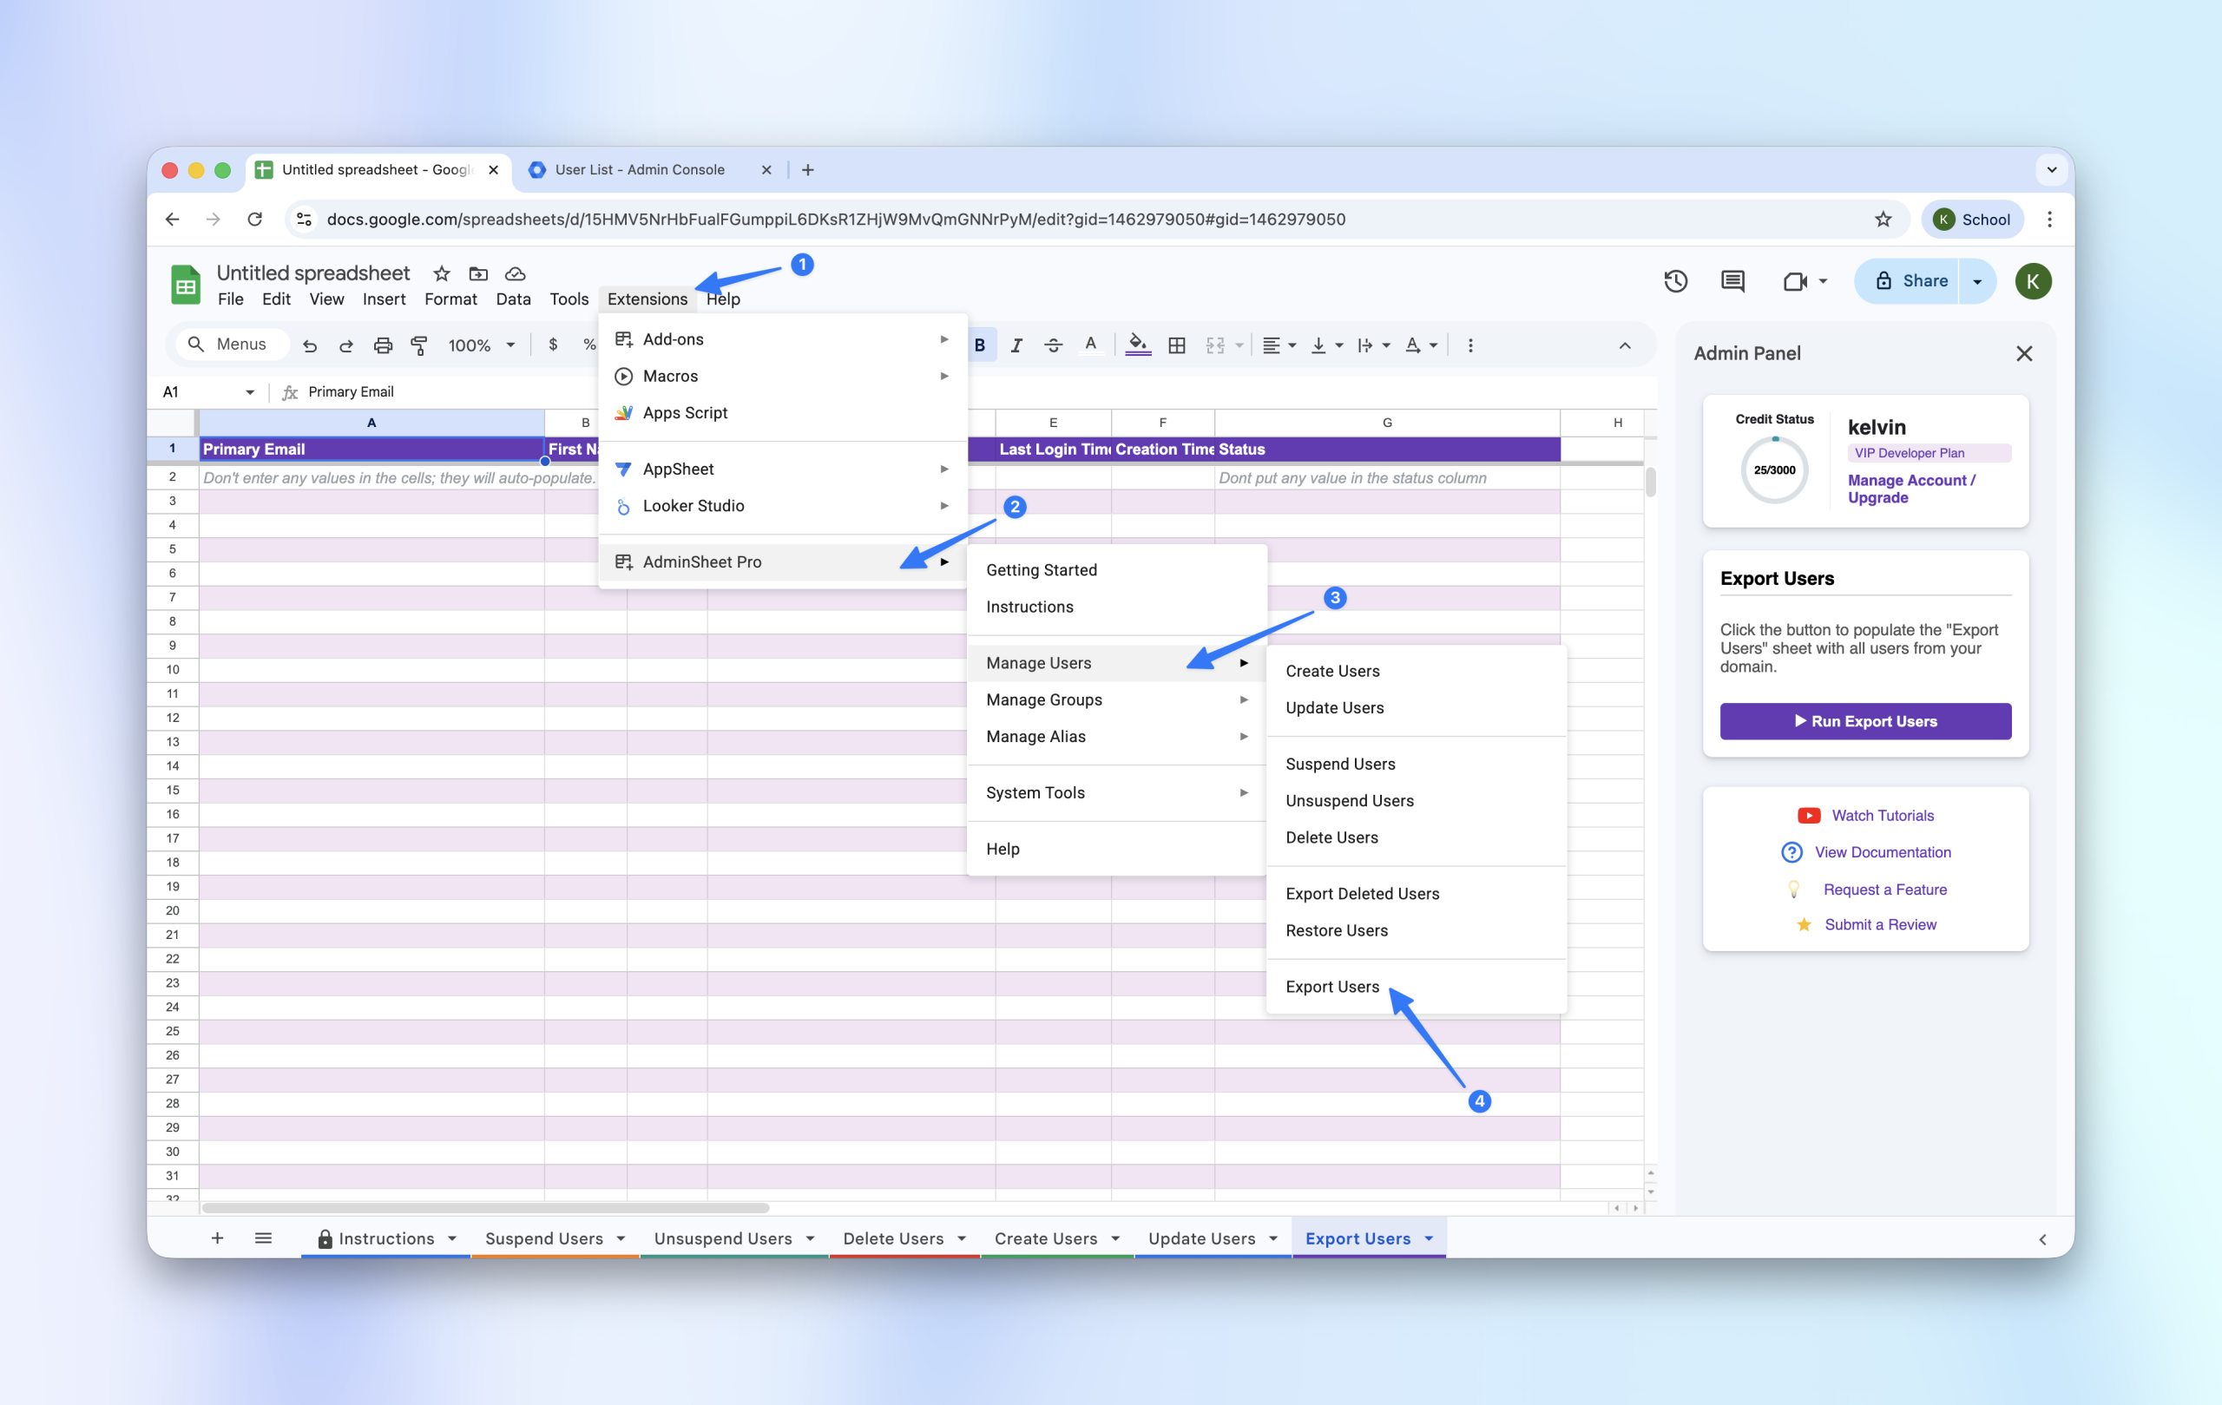Open the Manage Account / Upgrade link
Image resolution: width=2222 pixels, height=1405 pixels.
tap(1910, 489)
